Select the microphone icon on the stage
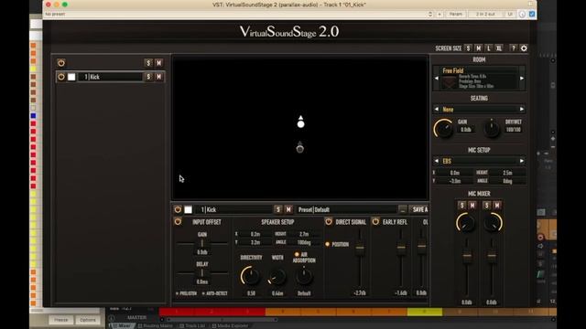This screenshot has height=329, width=586. pyautogui.click(x=299, y=148)
